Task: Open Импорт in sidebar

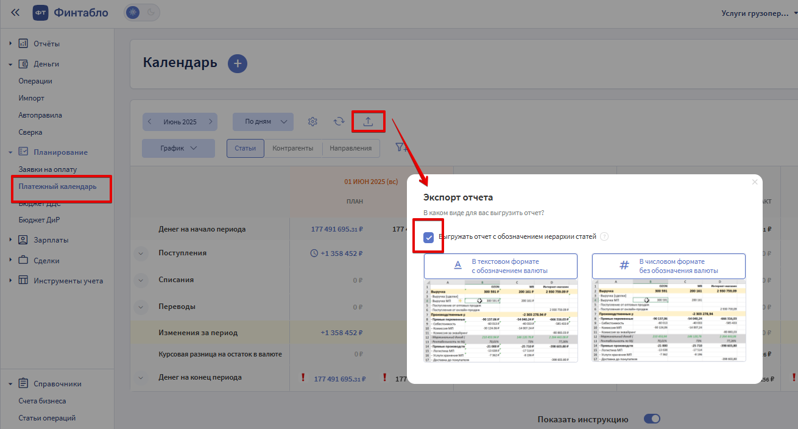Action: [x=31, y=98]
